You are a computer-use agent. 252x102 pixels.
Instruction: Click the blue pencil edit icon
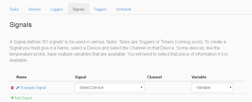[x=18, y=88]
